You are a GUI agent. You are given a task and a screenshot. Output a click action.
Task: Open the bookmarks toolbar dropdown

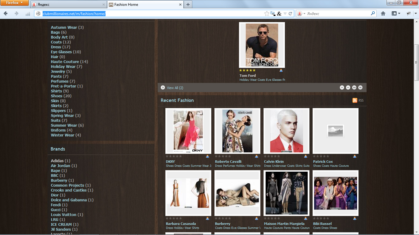click(396, 13)
